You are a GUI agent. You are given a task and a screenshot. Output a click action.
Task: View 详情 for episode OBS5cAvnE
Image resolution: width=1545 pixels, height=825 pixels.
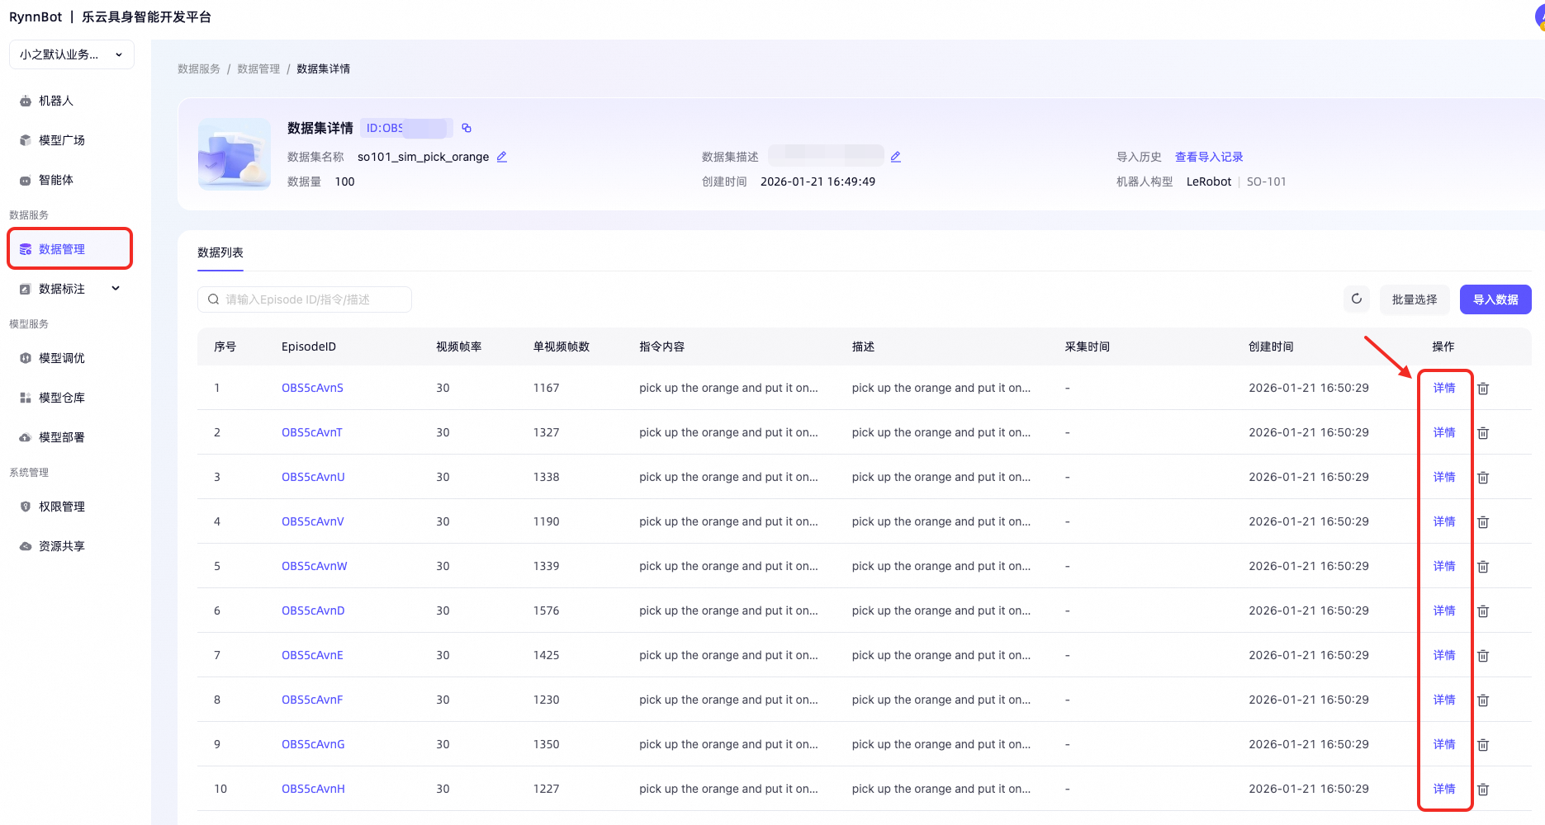coord(1444,655)
